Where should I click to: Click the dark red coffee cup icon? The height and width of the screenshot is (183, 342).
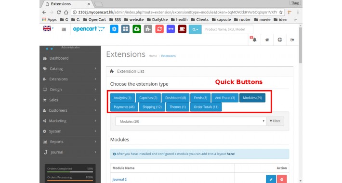pos(182,29)
